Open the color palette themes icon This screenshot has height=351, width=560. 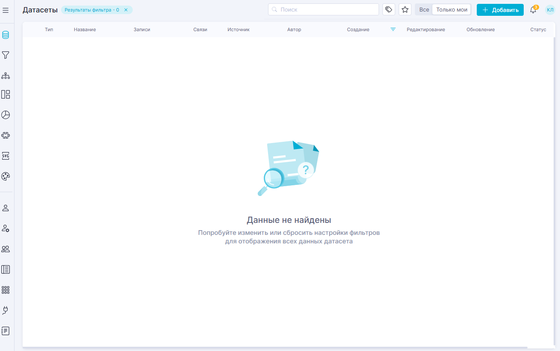pos(6,176)
